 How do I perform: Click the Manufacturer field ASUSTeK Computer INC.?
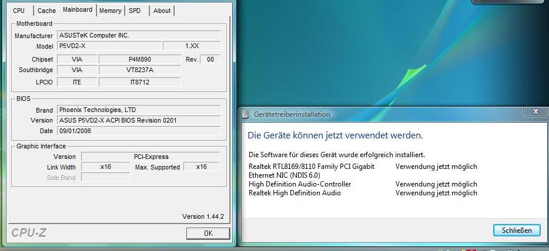[139, 35]
